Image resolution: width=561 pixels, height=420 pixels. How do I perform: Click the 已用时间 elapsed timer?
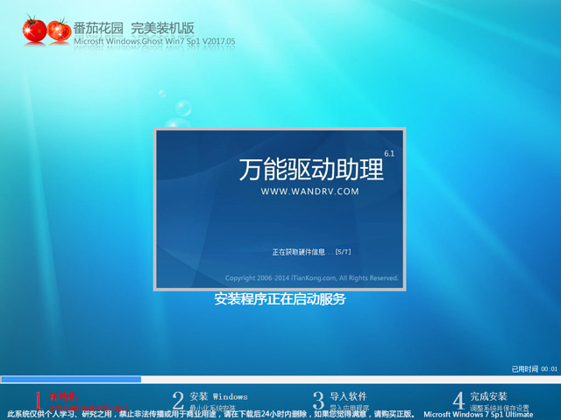pos(533,369)
